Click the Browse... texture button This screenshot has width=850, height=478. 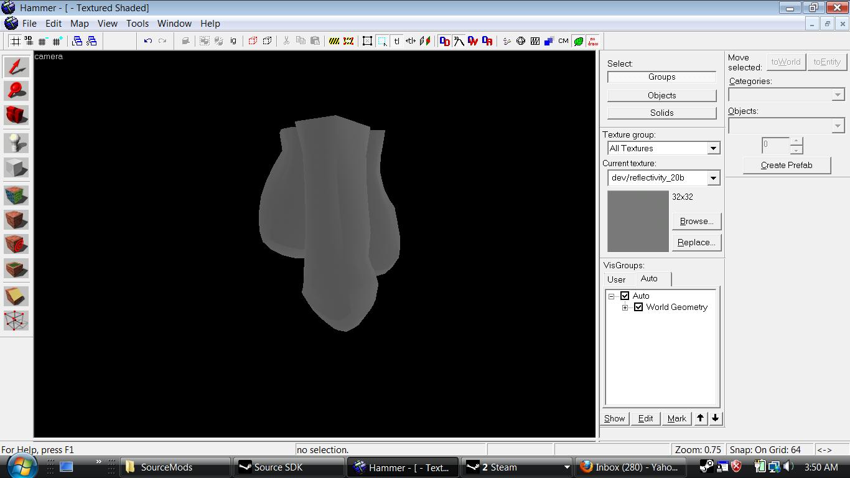[696, 221]
